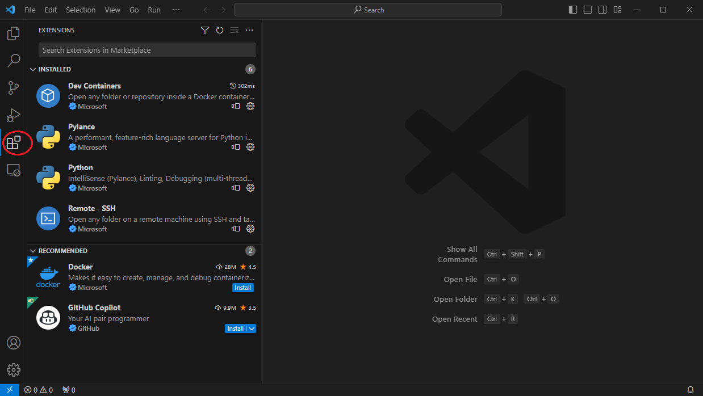Toggle the primary side bar layout
The height and width of the screenshot is (396, 703).
(573, 10)
